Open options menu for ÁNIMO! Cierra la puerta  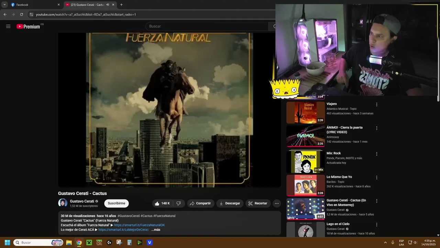tap(376, 128)
